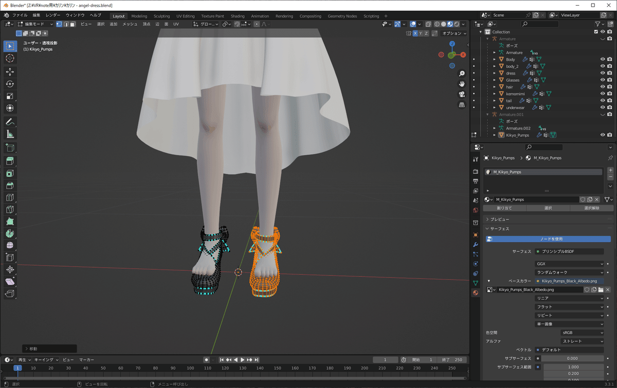Open the ファイル menu
Viewport: 617px width, 388px height.
[x=20, y=15]
